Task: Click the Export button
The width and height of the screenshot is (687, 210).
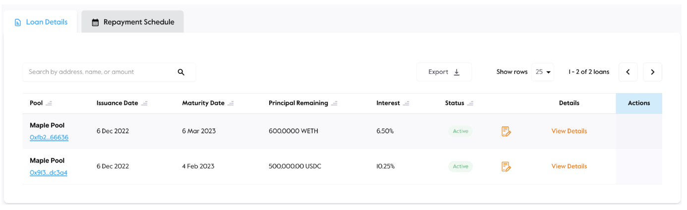Action: point(444,72)
